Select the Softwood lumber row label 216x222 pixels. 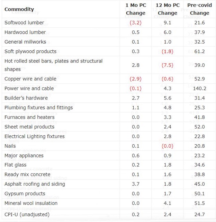pos(24,23)
